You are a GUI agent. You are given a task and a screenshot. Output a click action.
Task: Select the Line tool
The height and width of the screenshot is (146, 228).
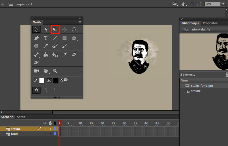pyautogui.click(x=55, y=38)
